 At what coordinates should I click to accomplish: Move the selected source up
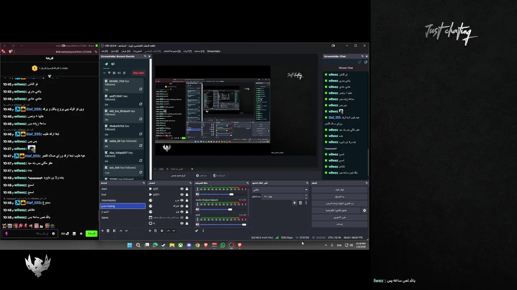[168, 231]
